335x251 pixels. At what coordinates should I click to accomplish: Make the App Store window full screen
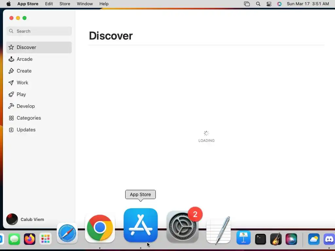(x=25, y=18)
